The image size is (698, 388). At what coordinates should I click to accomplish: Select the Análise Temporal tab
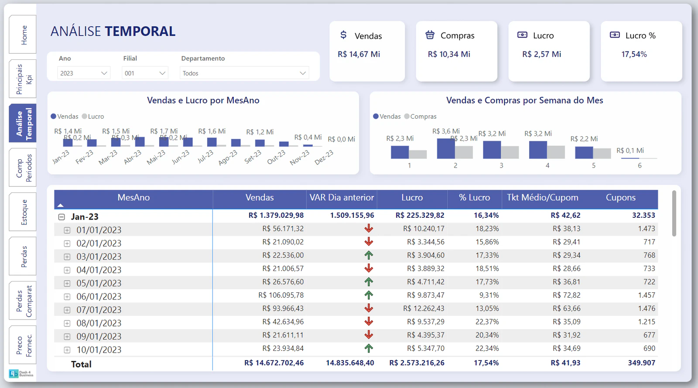tap(23, 124)
